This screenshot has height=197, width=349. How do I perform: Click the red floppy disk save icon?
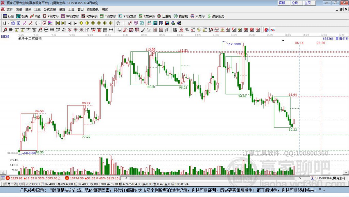pos(167,23)
